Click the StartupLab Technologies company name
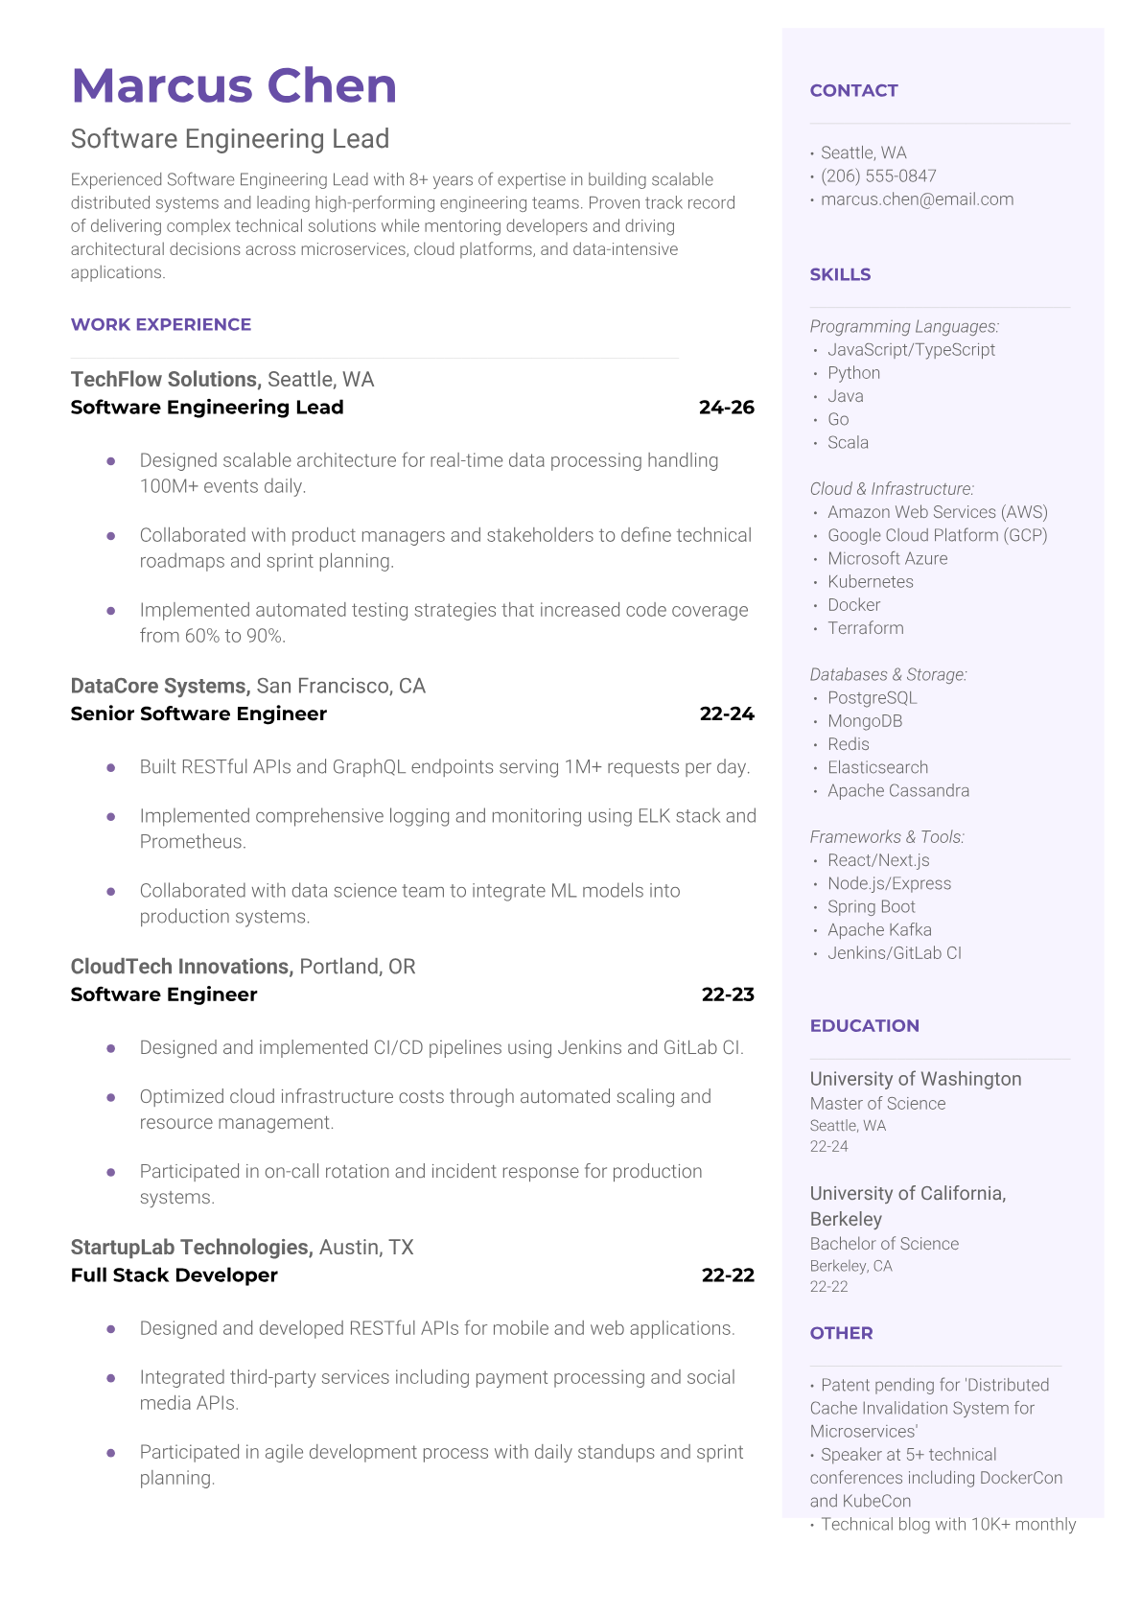 [x=192, y=1248]
